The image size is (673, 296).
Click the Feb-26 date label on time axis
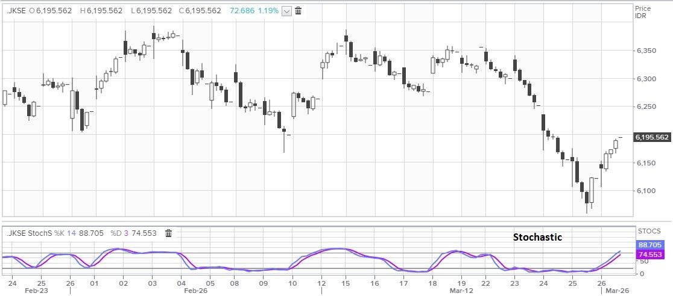[x=196, y=291]
